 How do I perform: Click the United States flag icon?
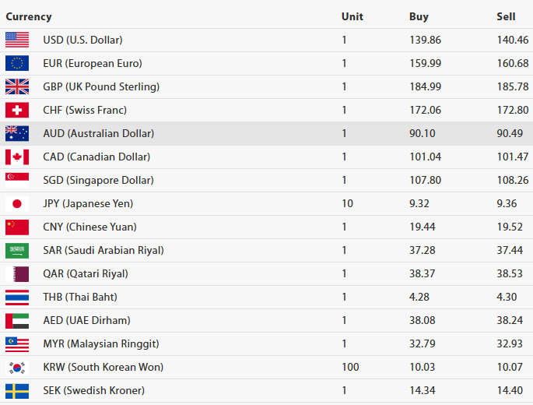point(17,40)
